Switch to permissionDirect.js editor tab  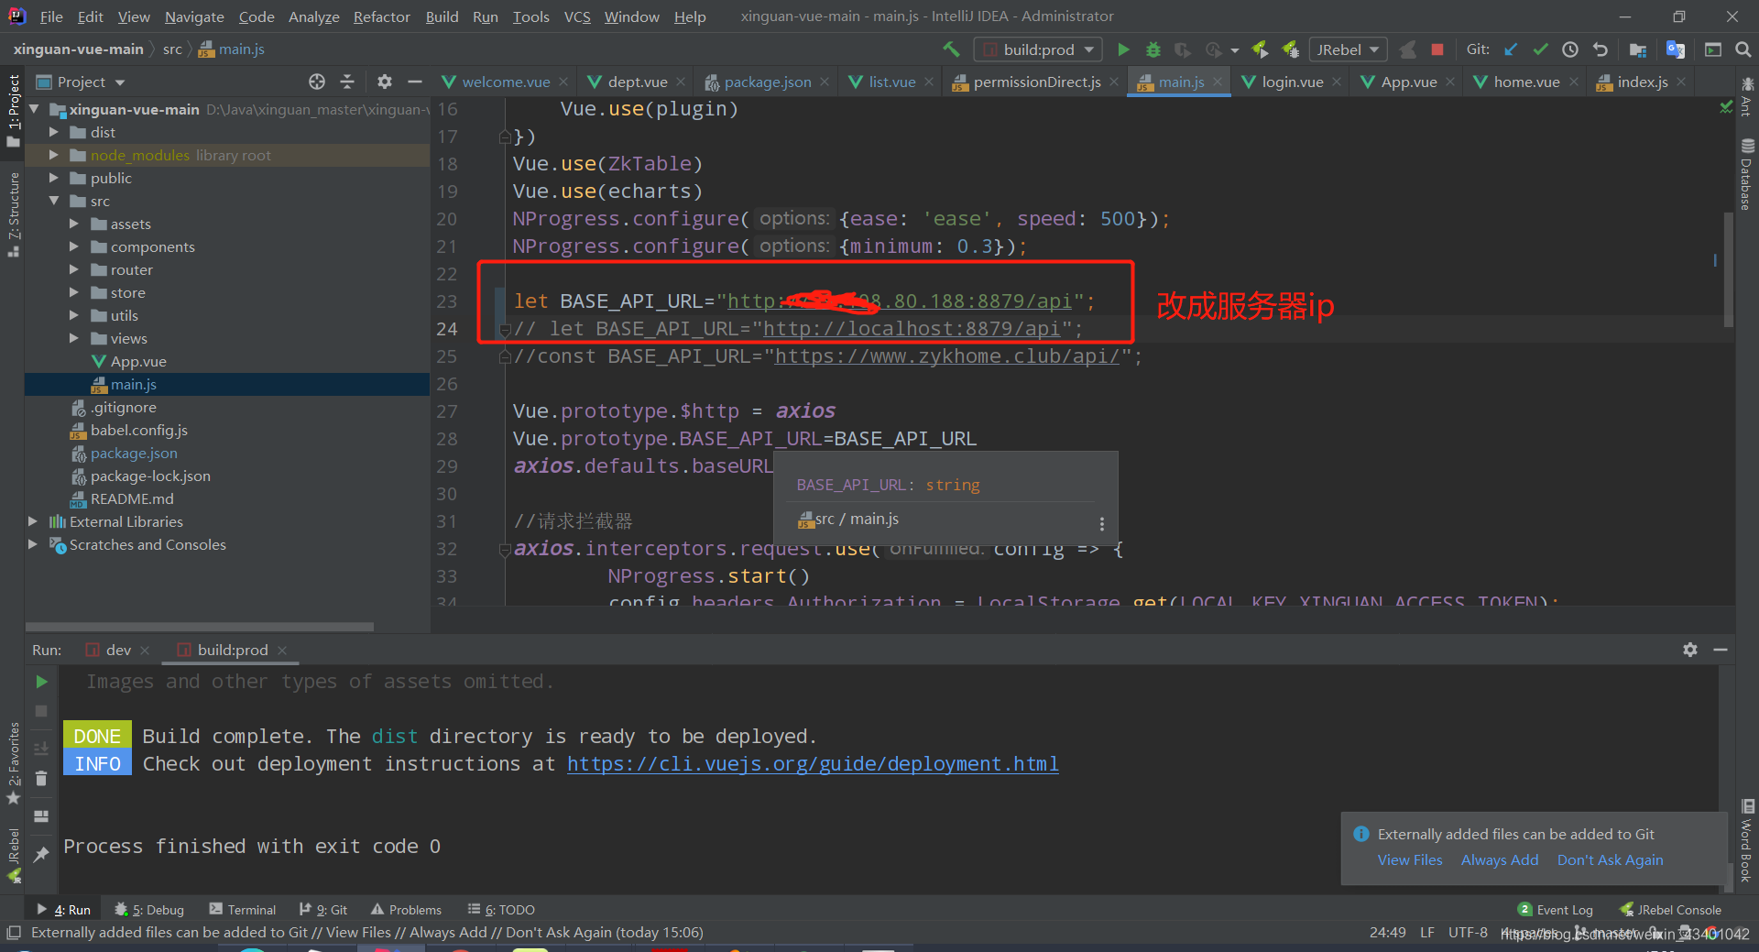point(1036,82)
